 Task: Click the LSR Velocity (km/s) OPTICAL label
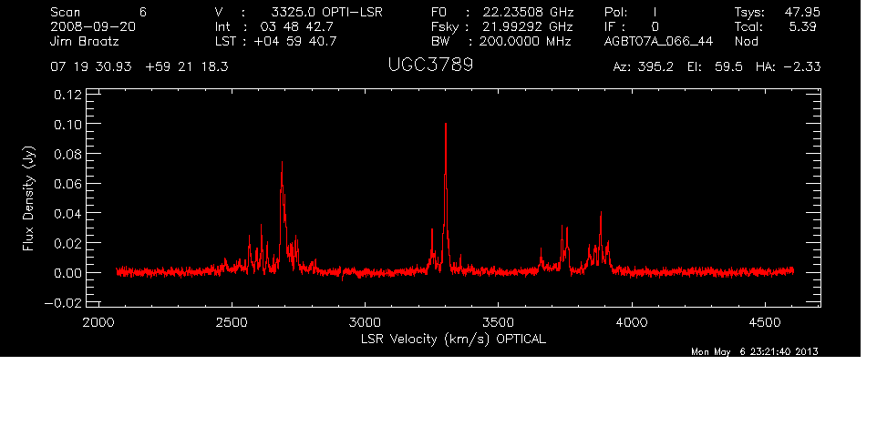453,340
